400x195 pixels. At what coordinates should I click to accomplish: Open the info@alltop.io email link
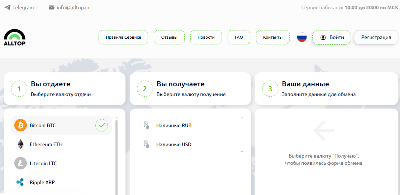tap(73, 7)
